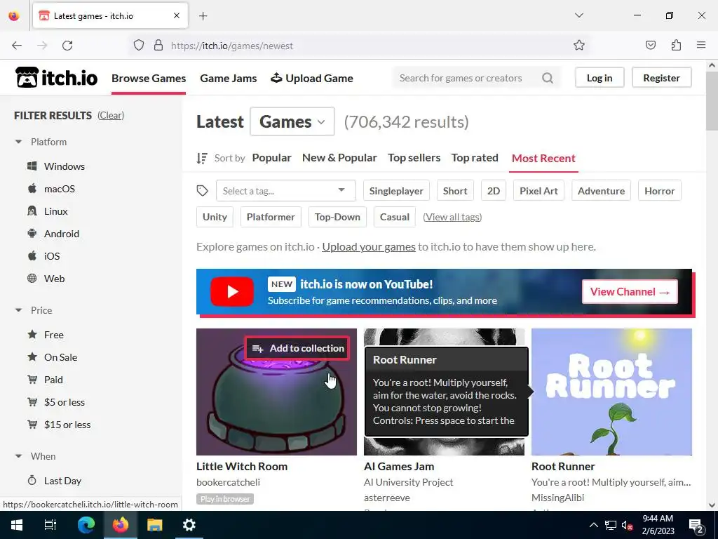Click the View Channel button
The image size is (718, 539).
tap(630, 291)
